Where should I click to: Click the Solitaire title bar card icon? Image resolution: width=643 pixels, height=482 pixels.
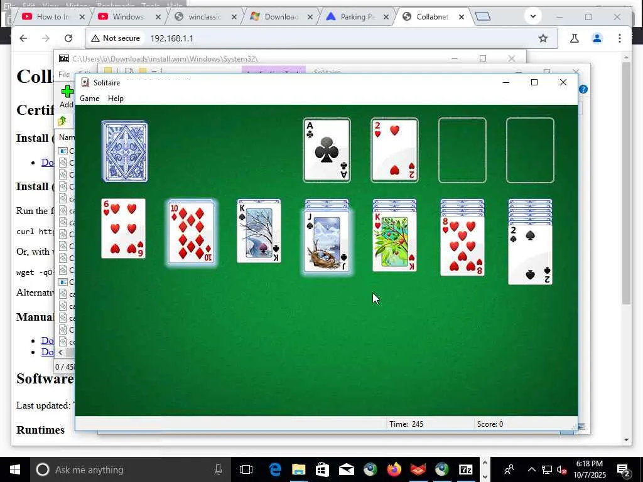coord(85,82)
